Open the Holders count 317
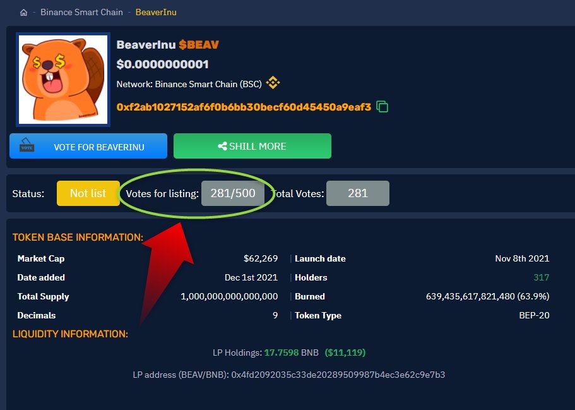575x410 pixels. (x=542, y=277)
